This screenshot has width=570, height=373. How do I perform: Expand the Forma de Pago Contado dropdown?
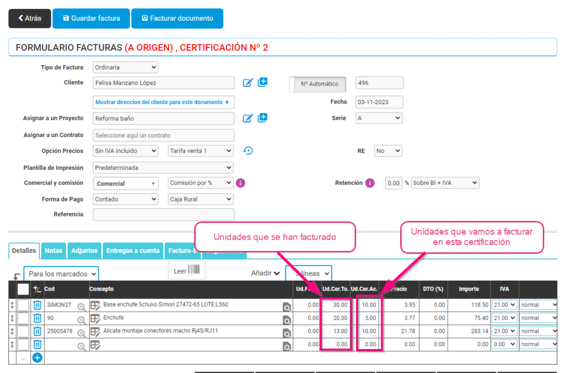[x=125, y=199]
